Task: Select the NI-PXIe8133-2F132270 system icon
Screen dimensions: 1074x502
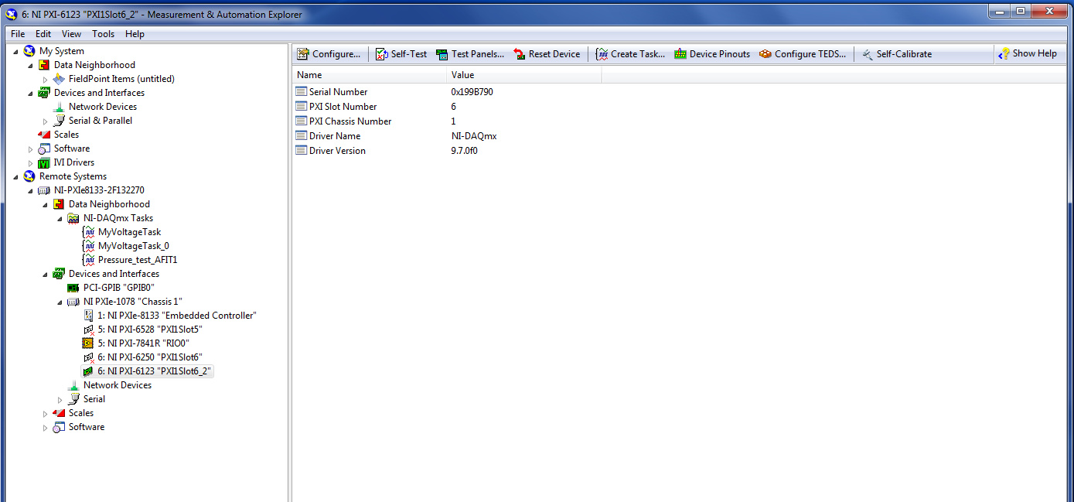Action: click(44, 190)
